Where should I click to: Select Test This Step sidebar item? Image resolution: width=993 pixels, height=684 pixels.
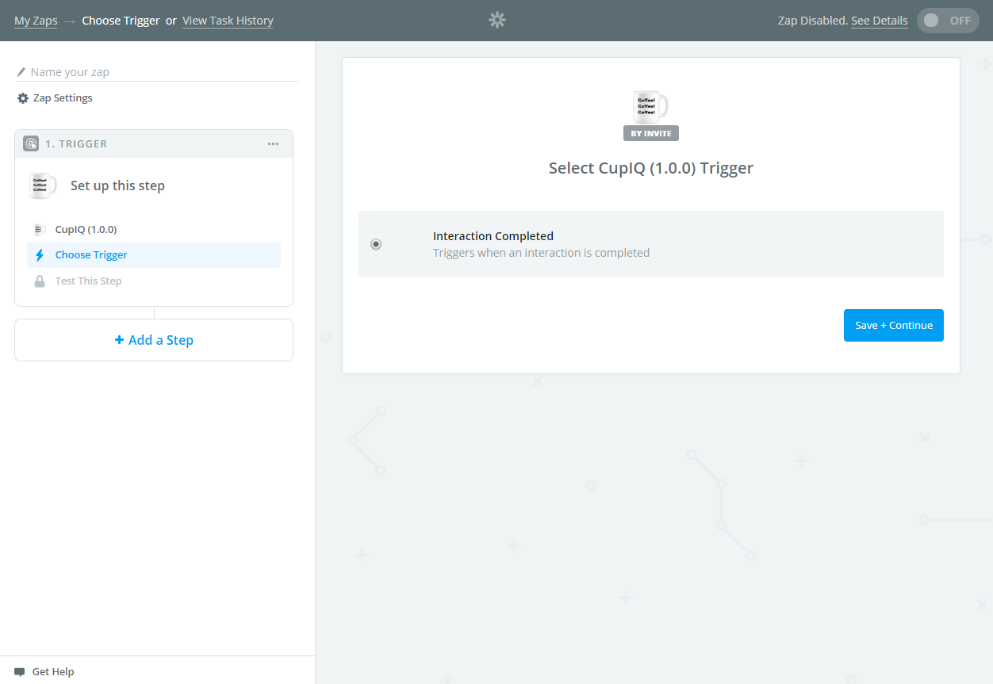click(154, 281)
